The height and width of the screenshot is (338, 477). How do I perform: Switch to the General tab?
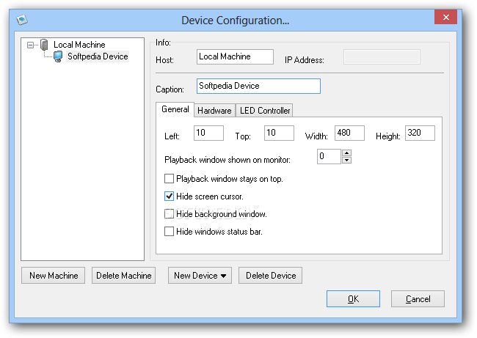[x=175, y=109]
